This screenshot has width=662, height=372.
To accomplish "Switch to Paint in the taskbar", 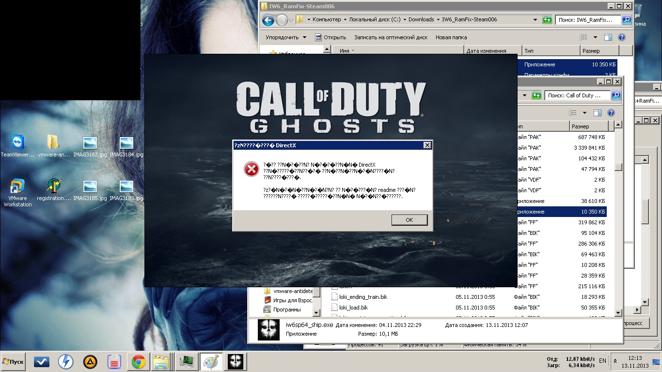I will click(211, 362).
